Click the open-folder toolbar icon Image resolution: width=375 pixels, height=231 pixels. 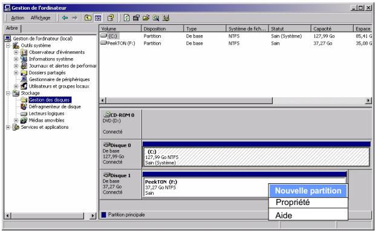[146, 18]
